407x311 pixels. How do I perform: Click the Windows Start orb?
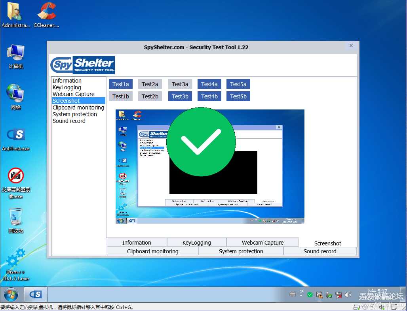[x=11, y=295]
